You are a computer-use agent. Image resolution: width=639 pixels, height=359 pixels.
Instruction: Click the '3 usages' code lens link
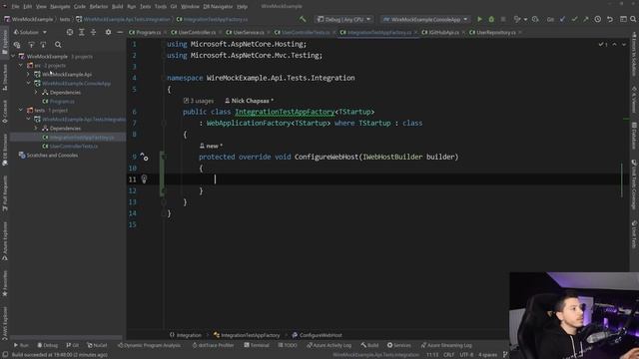199,101
